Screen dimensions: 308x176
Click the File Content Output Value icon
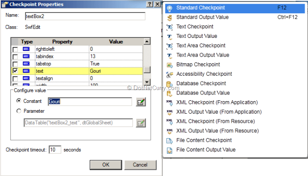(x=169, y=150)
